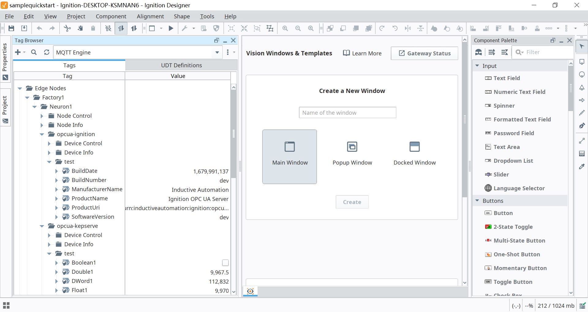Image resolution: width=588 pixels, height=312 pixels.
Task: Refresh the Tag Browser
Action: tap(47, 52)
